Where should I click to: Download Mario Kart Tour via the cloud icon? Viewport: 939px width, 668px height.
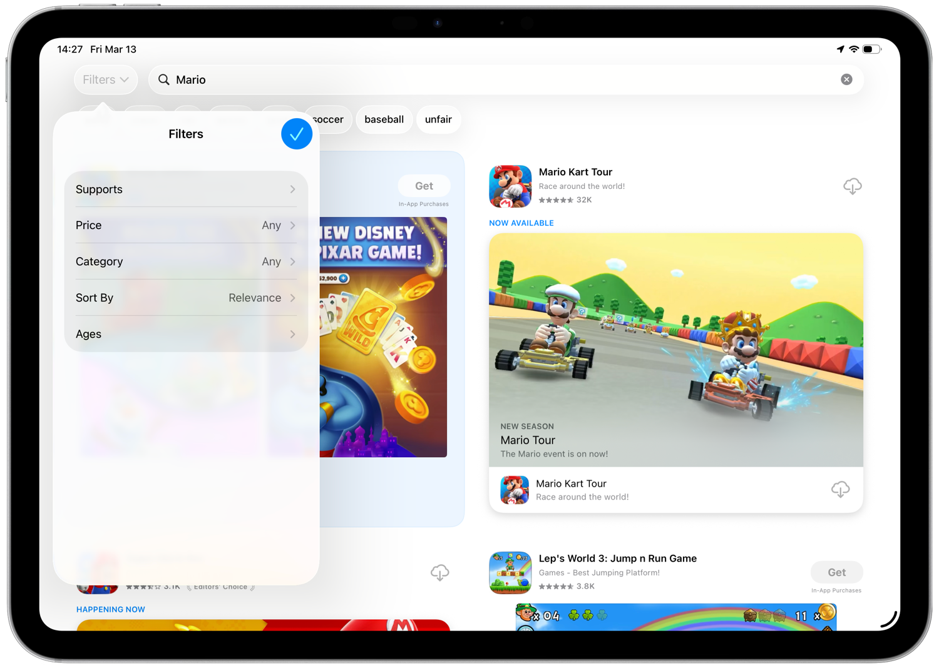(x=853, y=186)
